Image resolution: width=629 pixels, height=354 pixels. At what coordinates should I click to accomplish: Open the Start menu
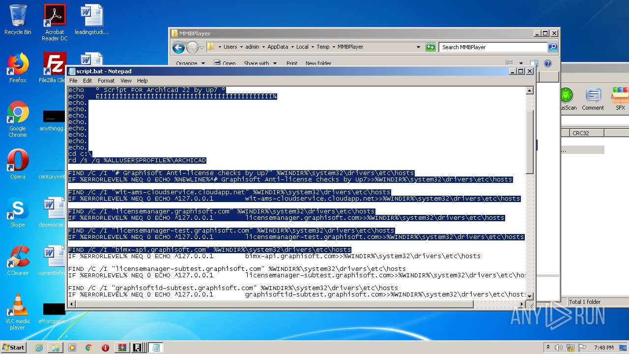[14, 348]
